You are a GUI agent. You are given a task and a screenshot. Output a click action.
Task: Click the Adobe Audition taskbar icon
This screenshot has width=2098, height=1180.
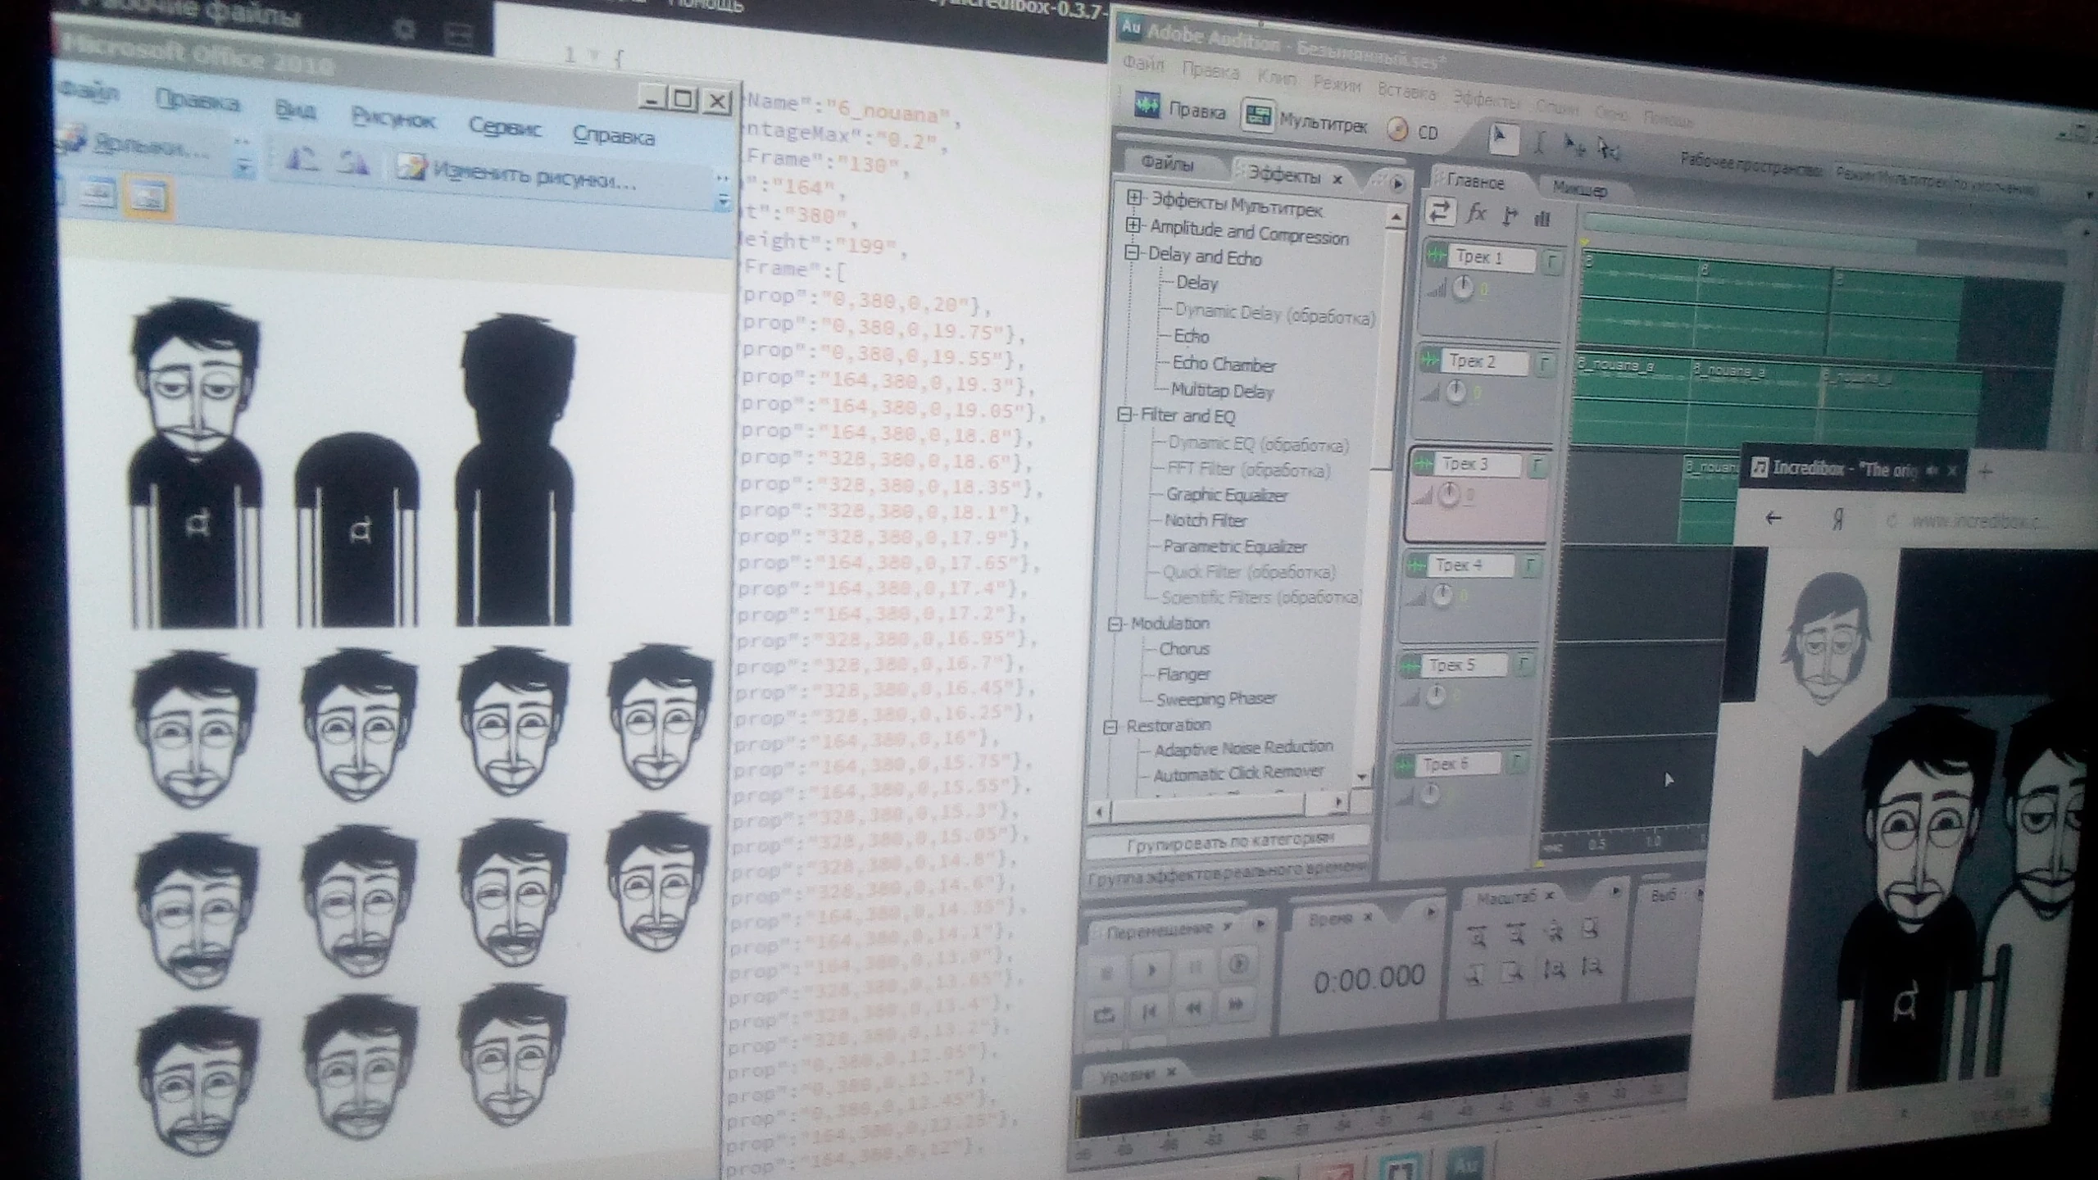pos(1465,1164)
